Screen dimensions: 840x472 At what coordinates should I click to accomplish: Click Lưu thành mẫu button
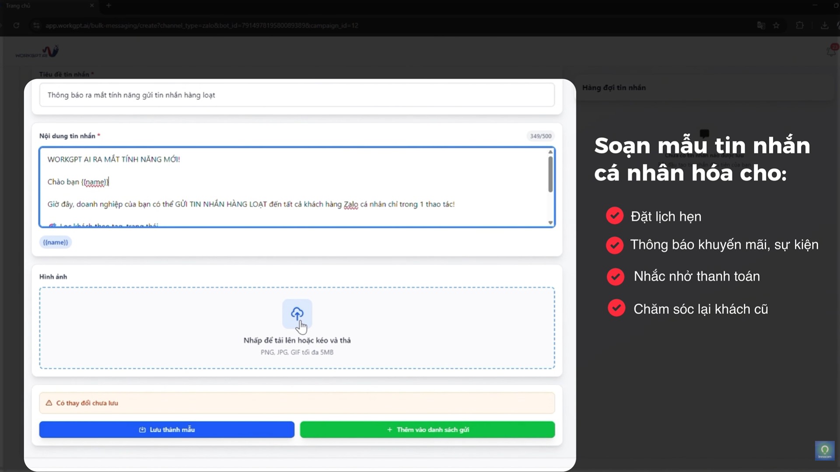(166, 430)
